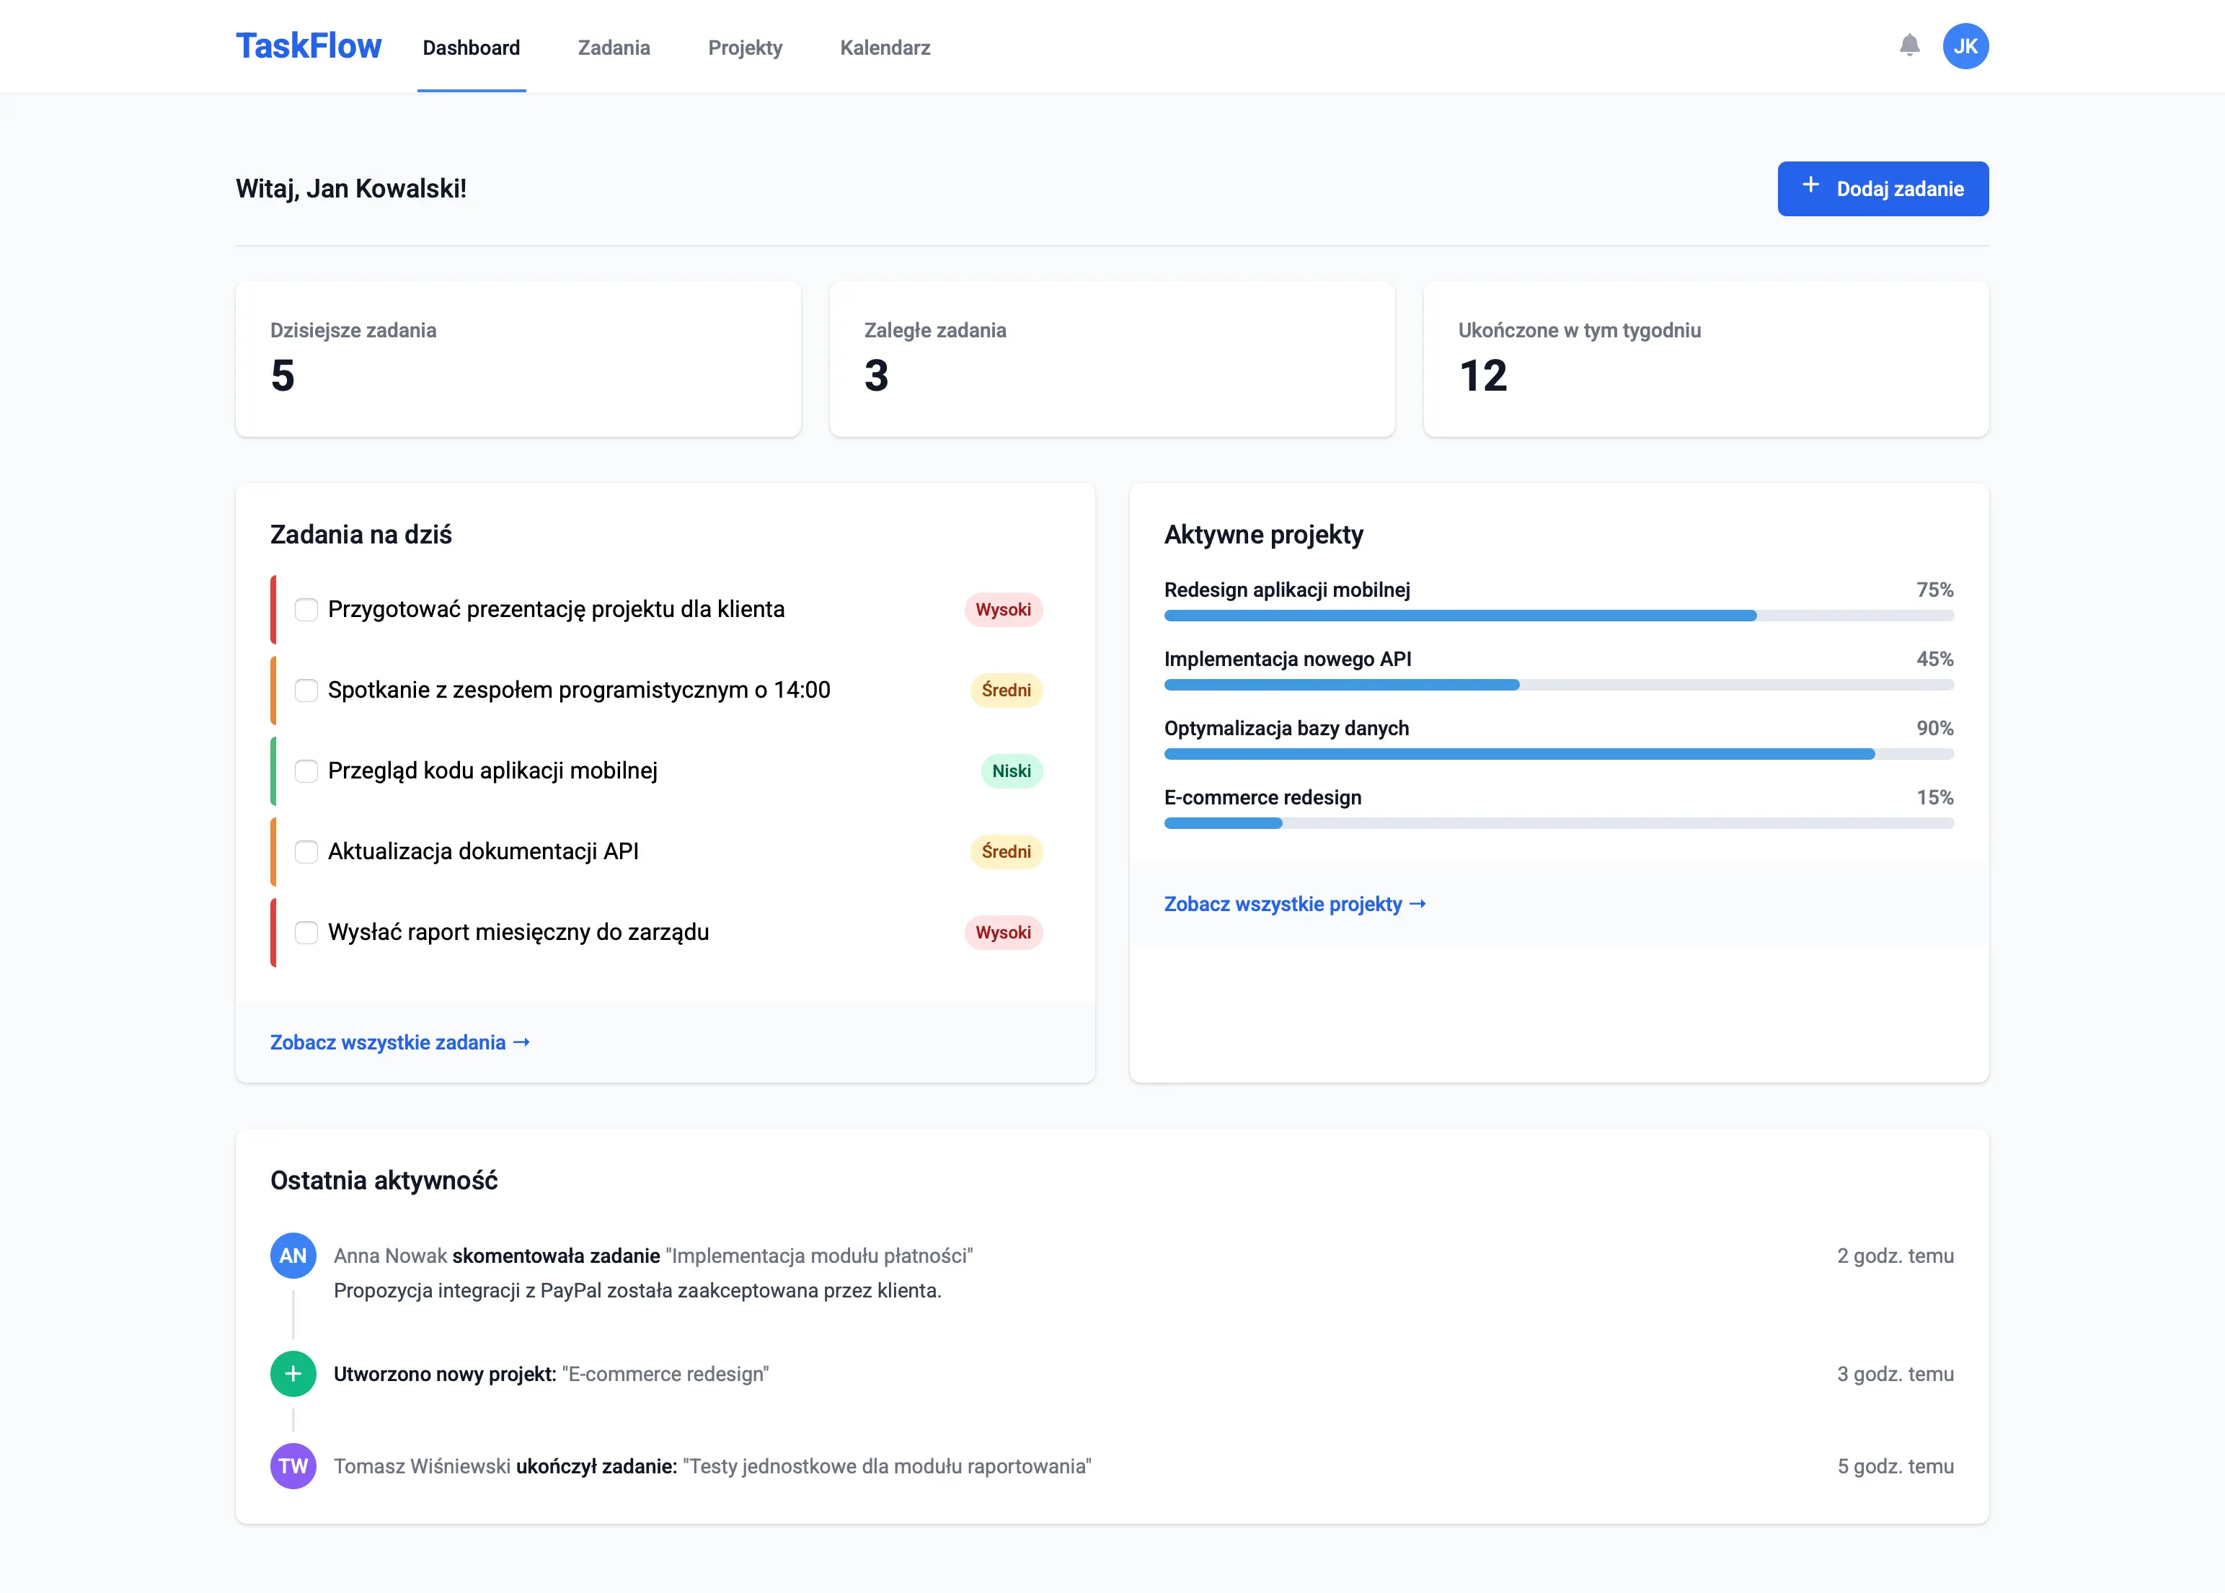The width and height of the screenshot is (2225, 1593).
Task: Select task text 'Aktualizacja dokumentacji API'
Action: tap(482, 851)
